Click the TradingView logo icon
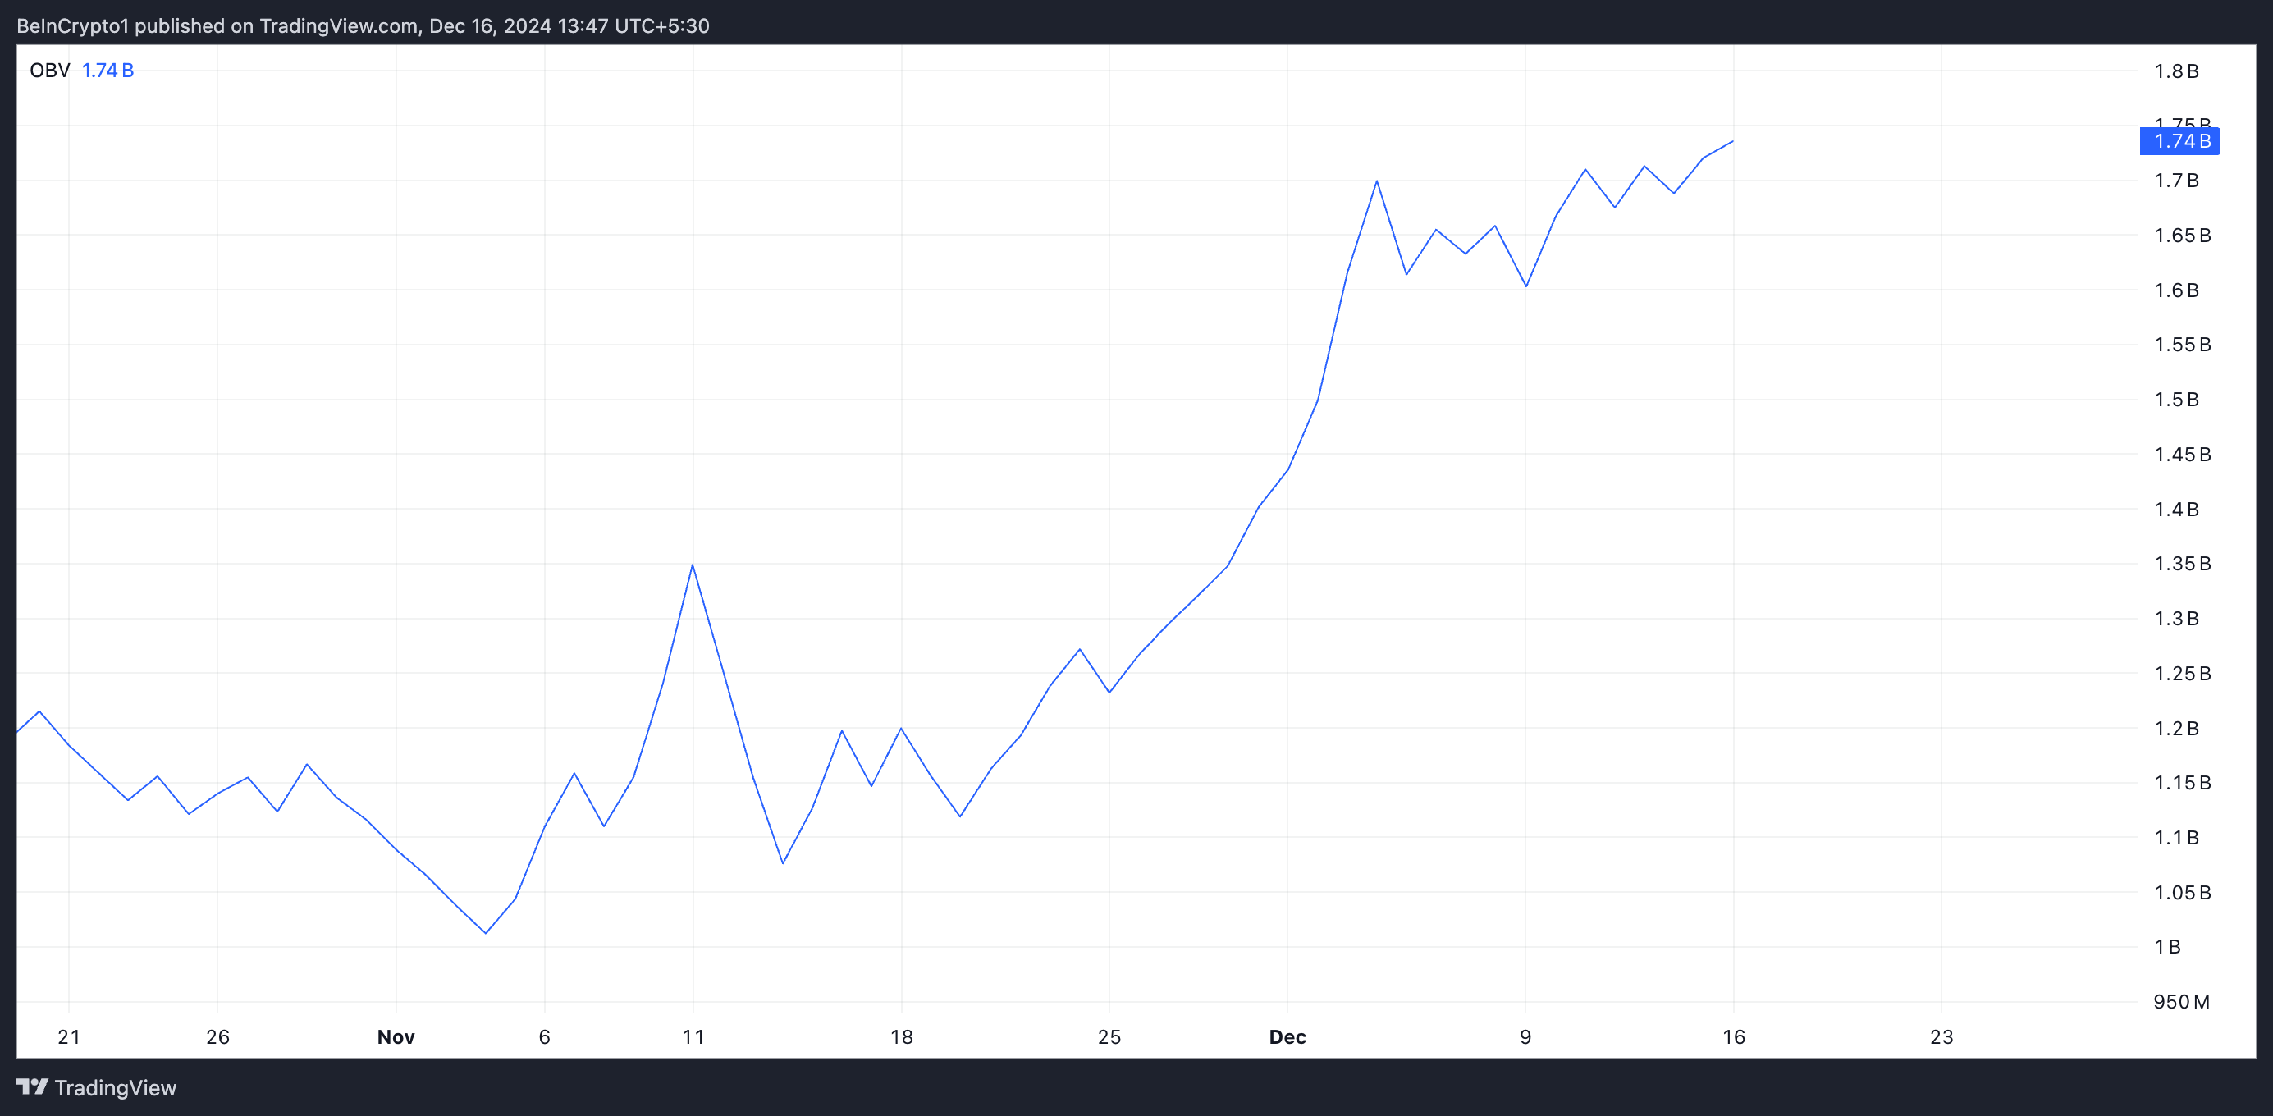2273x1116 pixels. [33, 1086]
